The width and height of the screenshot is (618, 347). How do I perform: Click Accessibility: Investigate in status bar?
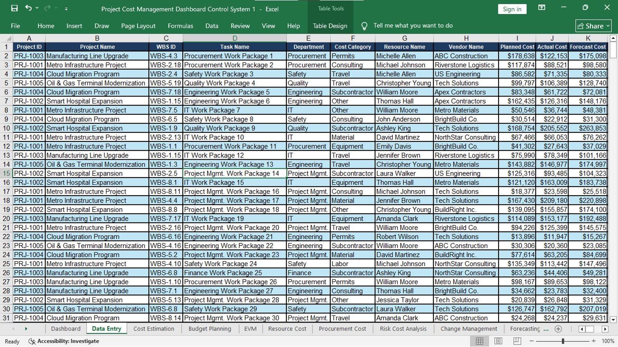click(x=64, y=341)
